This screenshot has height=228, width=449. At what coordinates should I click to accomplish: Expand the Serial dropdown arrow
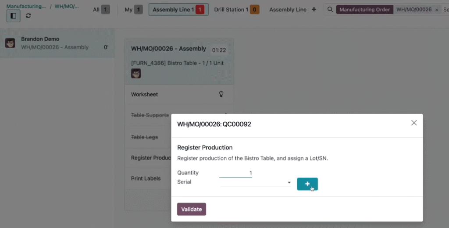tap(289, 182)
